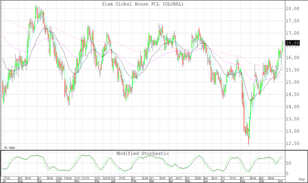Select the 6/17 date label
Viewport: 308px width, 183px height.
(215, 178)
